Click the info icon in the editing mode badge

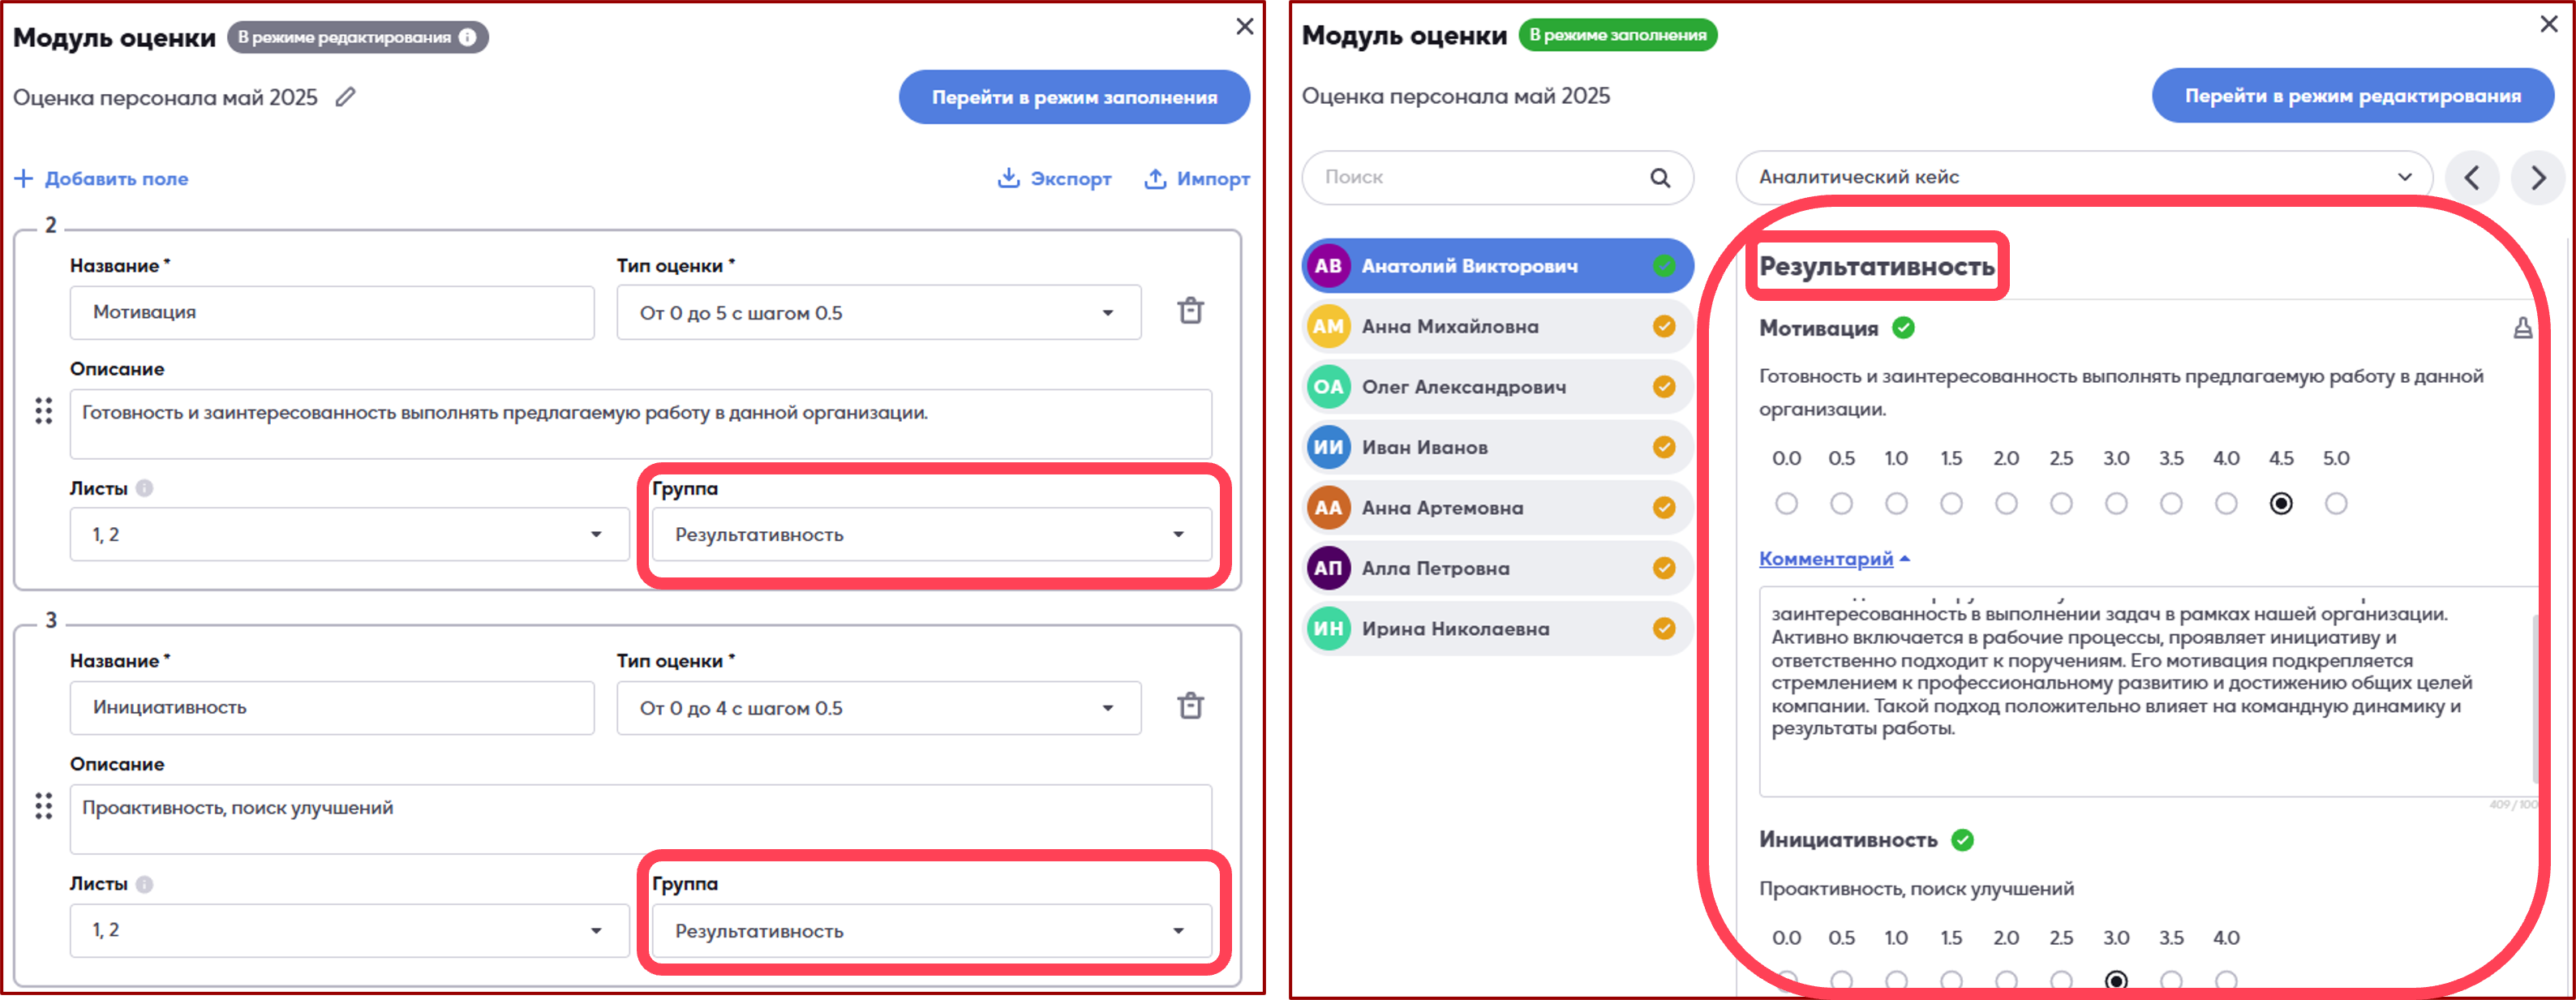coord(467,37)
